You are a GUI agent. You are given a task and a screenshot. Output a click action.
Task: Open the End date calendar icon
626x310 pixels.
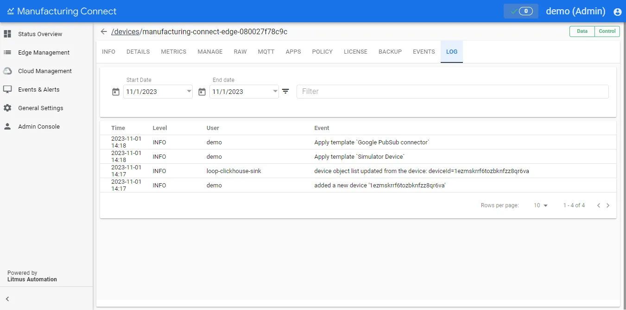pos(202,92)
